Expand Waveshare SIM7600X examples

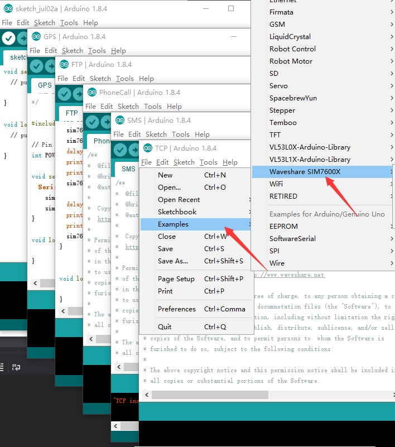coord(323,172)
